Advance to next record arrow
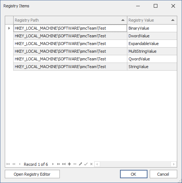 coord(53,164)
